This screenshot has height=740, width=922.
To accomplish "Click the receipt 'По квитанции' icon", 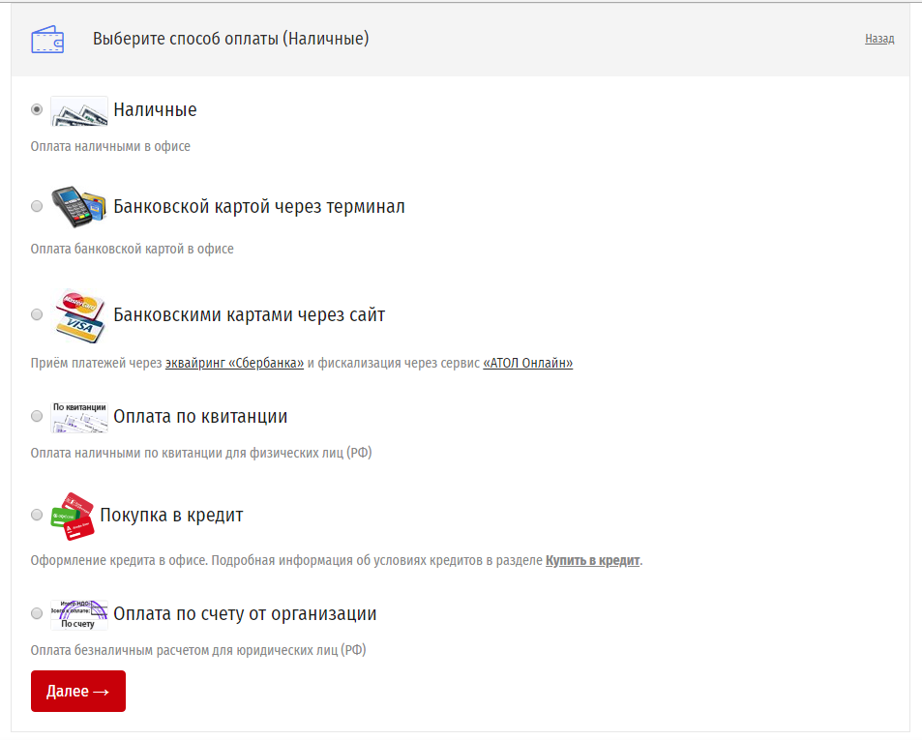I will pyautogui.click(x=78, y=417).
